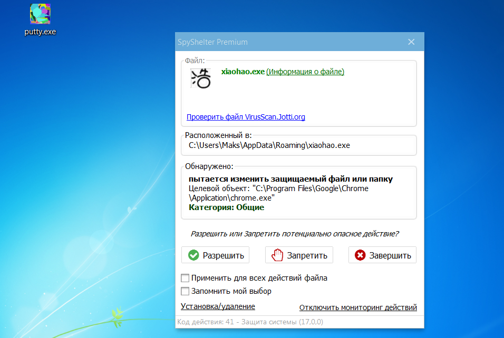
Task: Click the xiaohao.exe file name text
Action: (x=243, y=72)
